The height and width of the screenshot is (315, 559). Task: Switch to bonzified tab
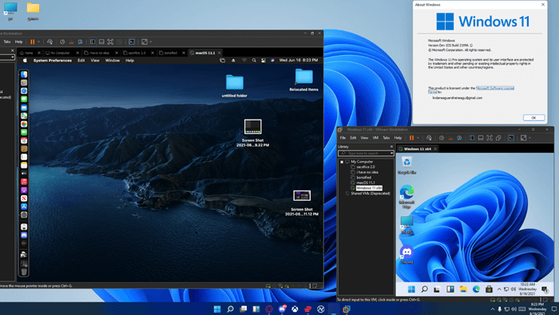point(170,53)
